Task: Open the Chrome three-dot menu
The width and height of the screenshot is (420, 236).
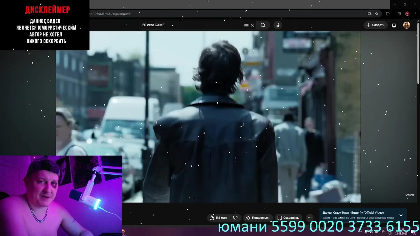Action: tap(414, 14)
